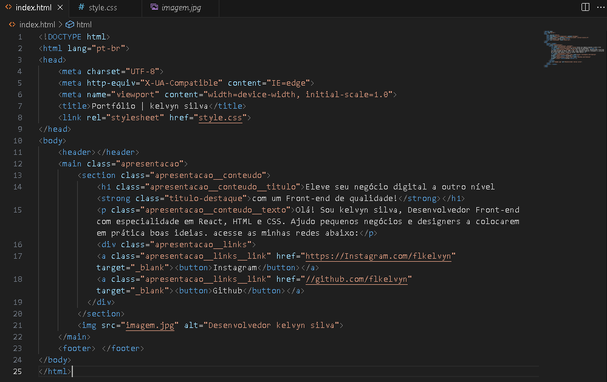Click the viewport meta name value
This screenshot has height=382, width=607.
135,95
